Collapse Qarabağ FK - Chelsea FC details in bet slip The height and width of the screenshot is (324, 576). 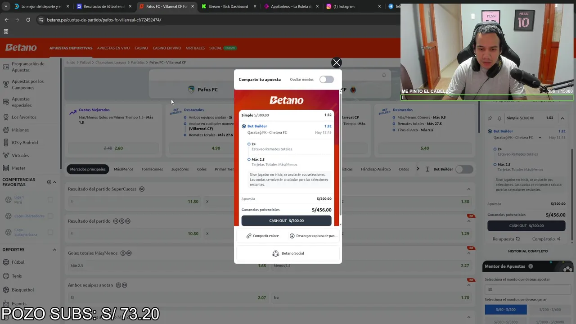pos(540,138)
